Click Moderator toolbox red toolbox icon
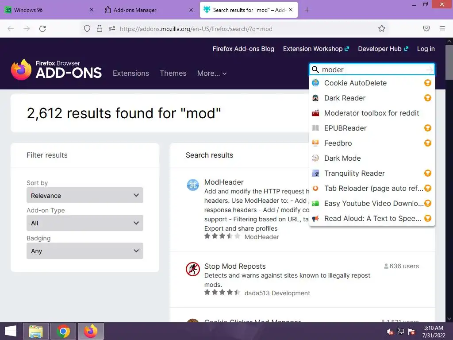453x340 pixels. coord(315,113)
